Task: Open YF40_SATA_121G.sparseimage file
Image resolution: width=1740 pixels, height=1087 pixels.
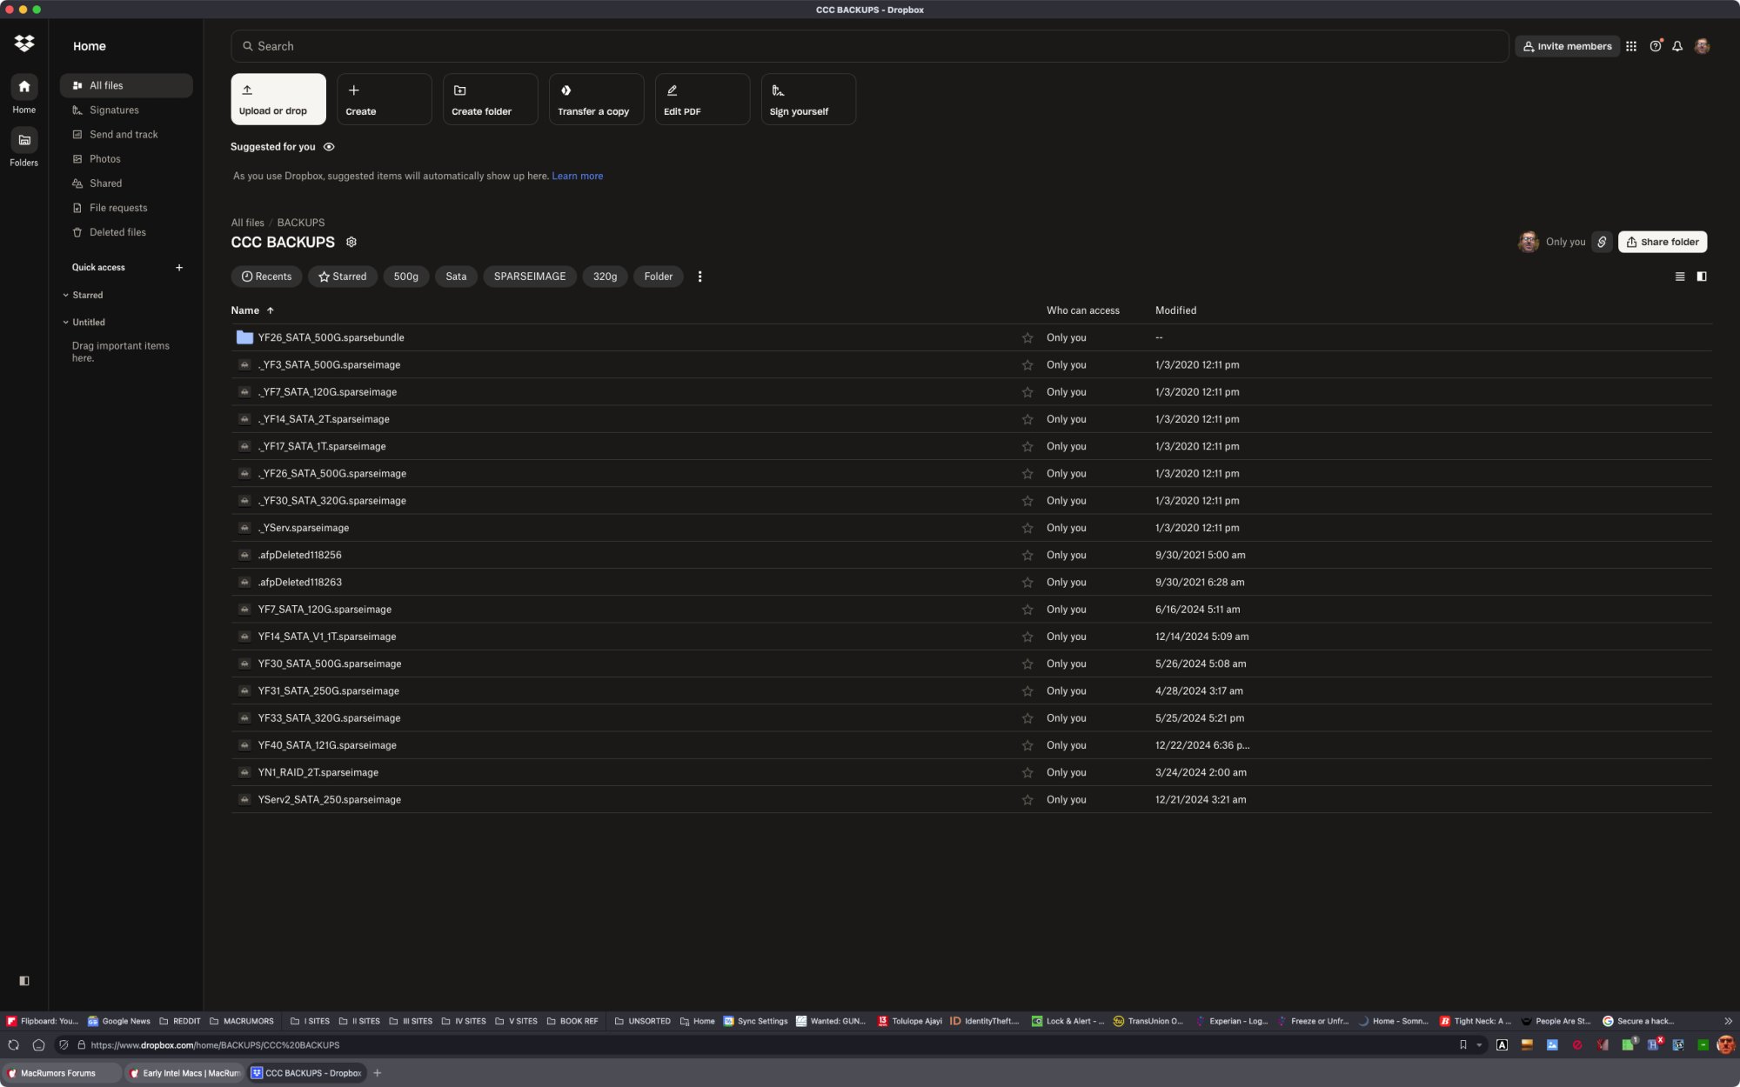Action: 327,745
